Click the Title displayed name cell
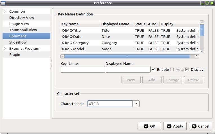Image resolution: width=215 pixels, height=134 pixels. tap(105, 30)
